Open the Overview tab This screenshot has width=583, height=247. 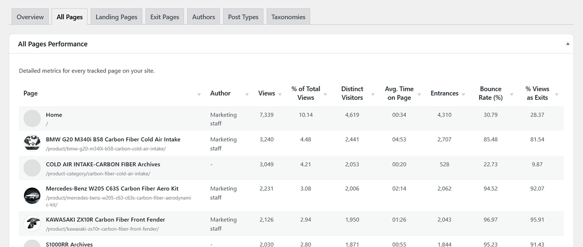coord(30,16)
